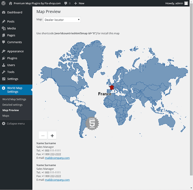This screenshot has height=190, width=193.
Task: Click the WordPress logo icon
Action: click(4, 3)
